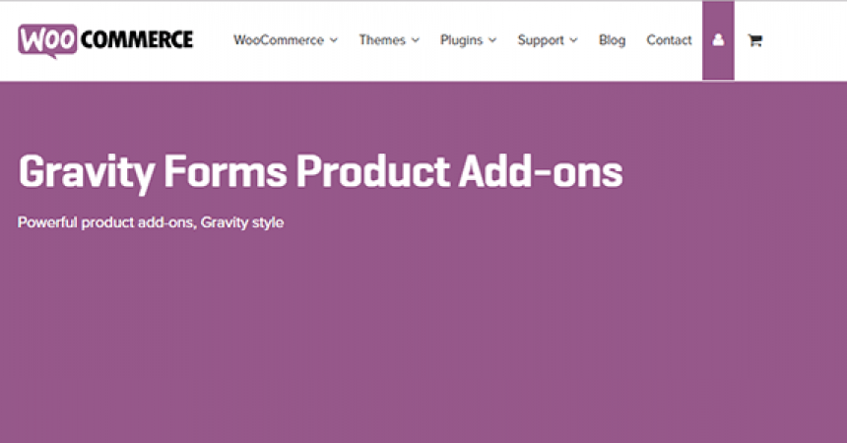Expand the chevron next to Plugins
The width and height of the screenshot is (847, 443).
coord(492,40)
